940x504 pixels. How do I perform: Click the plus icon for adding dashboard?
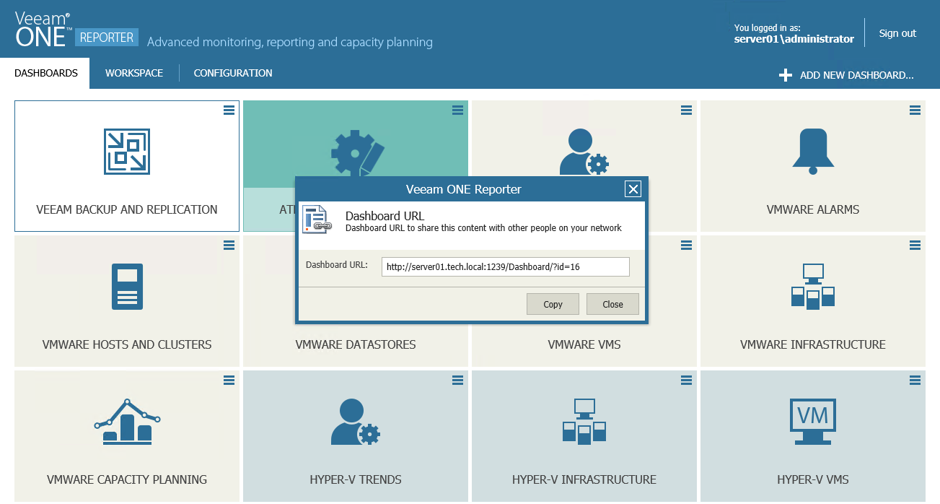pos(786,75)
